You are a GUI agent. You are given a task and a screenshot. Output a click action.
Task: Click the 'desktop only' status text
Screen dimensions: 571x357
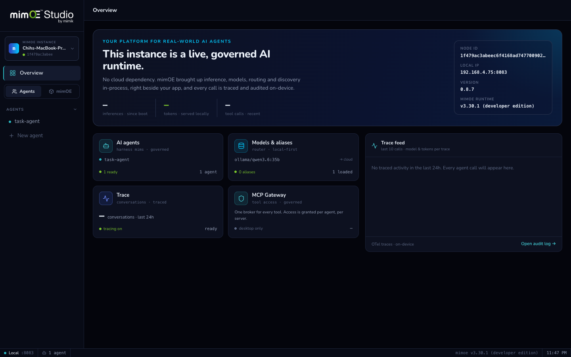coord(251,228)
